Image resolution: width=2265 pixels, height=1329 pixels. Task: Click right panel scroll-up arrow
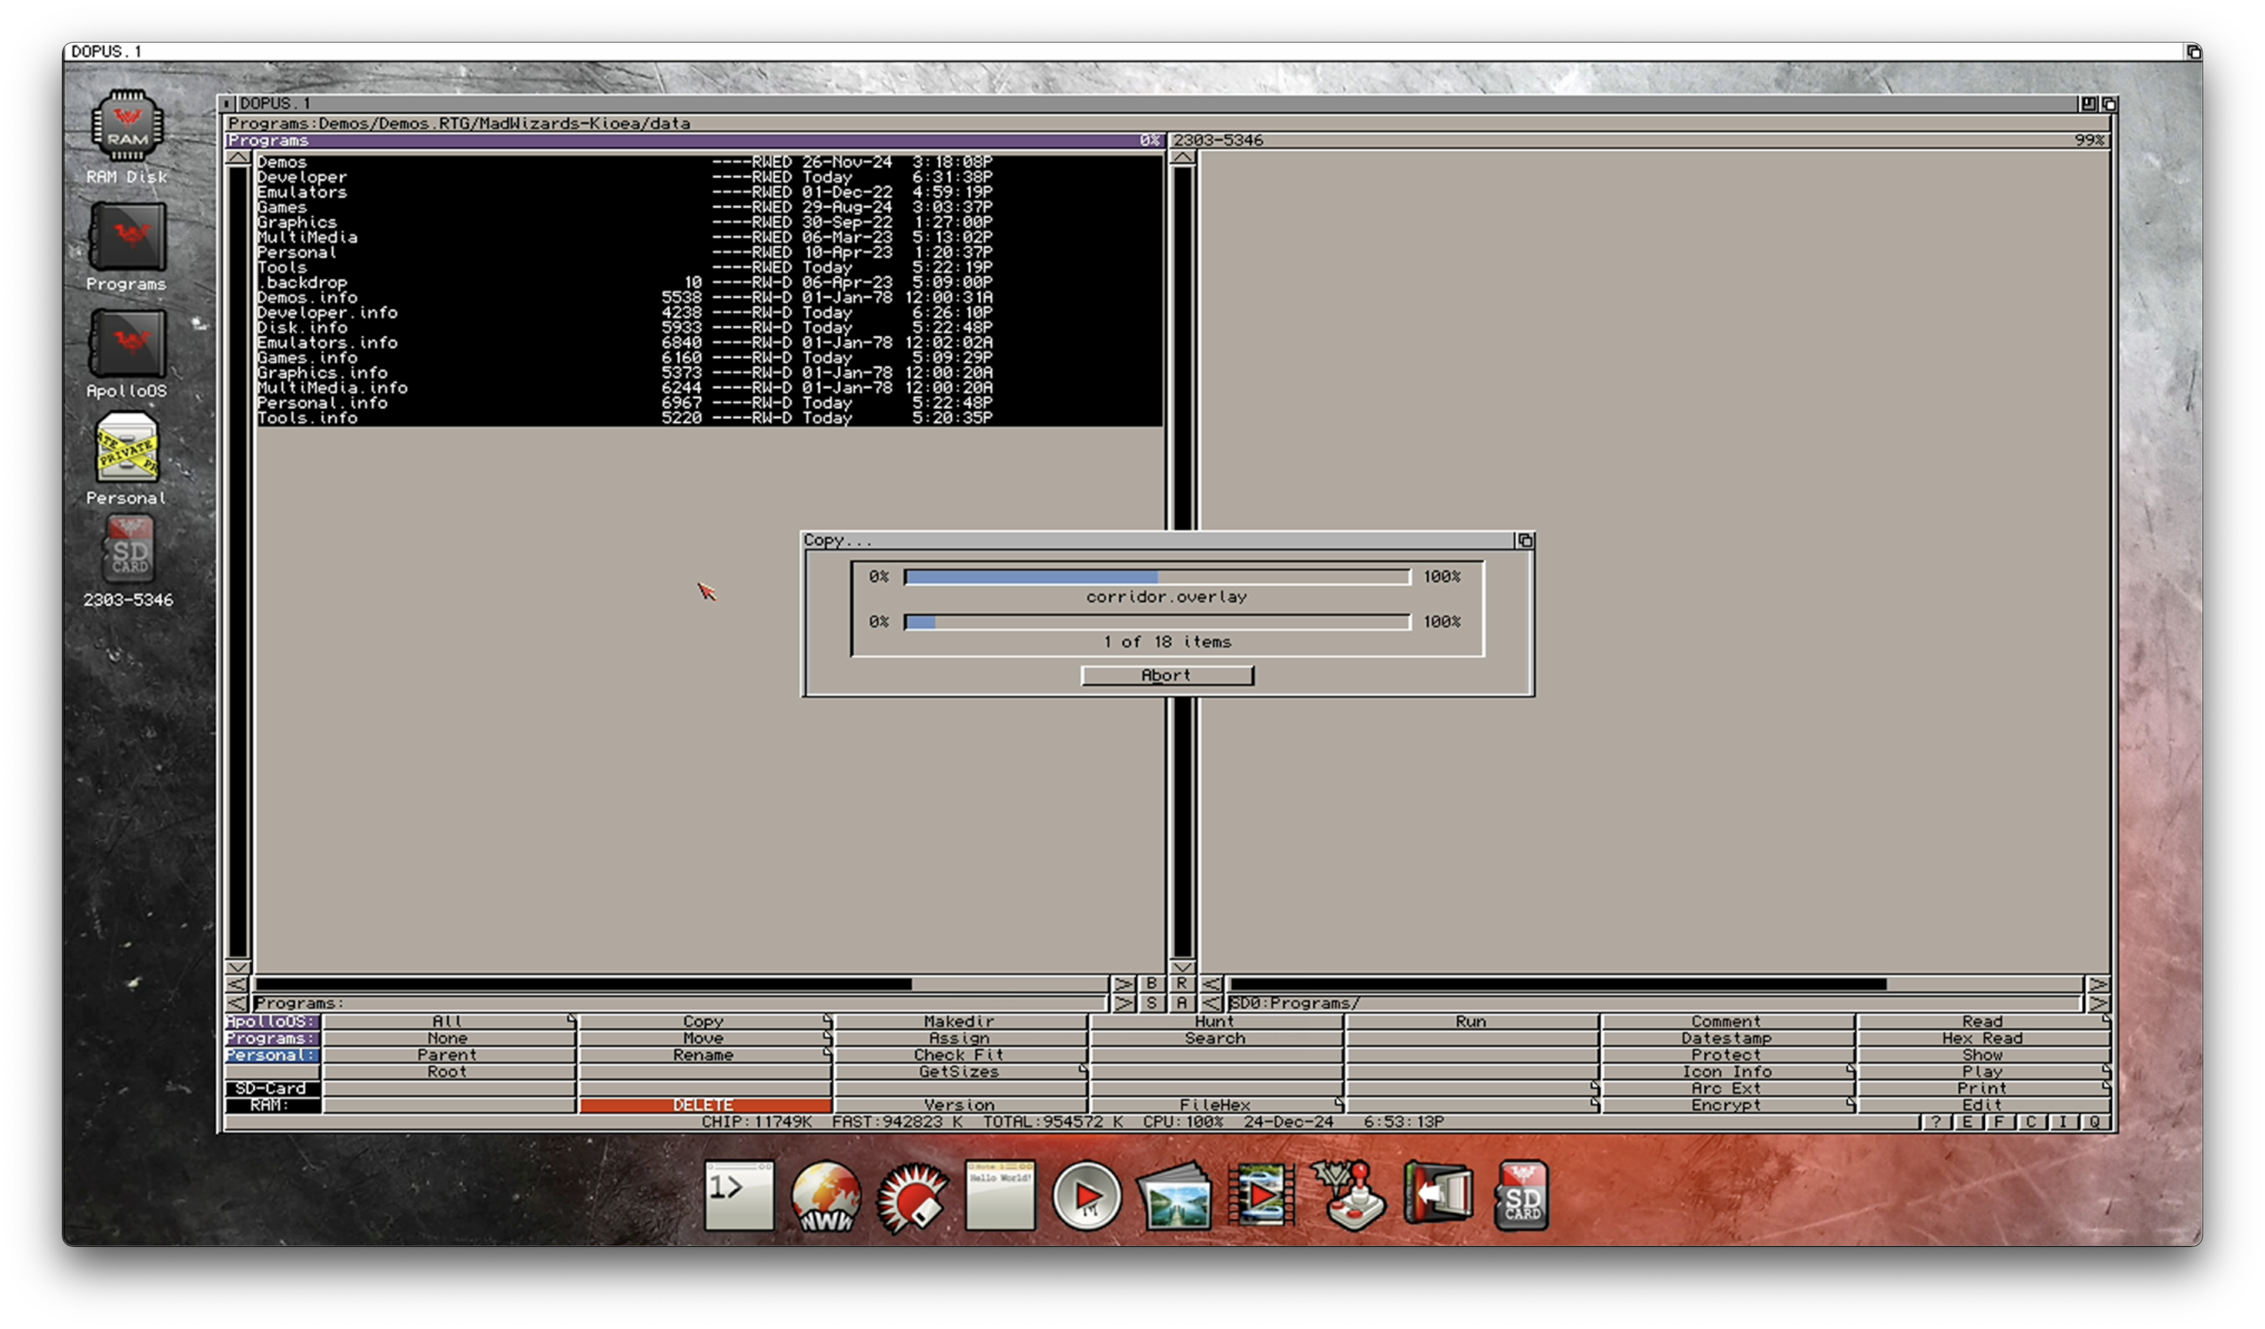click(x=1183, y=158)
